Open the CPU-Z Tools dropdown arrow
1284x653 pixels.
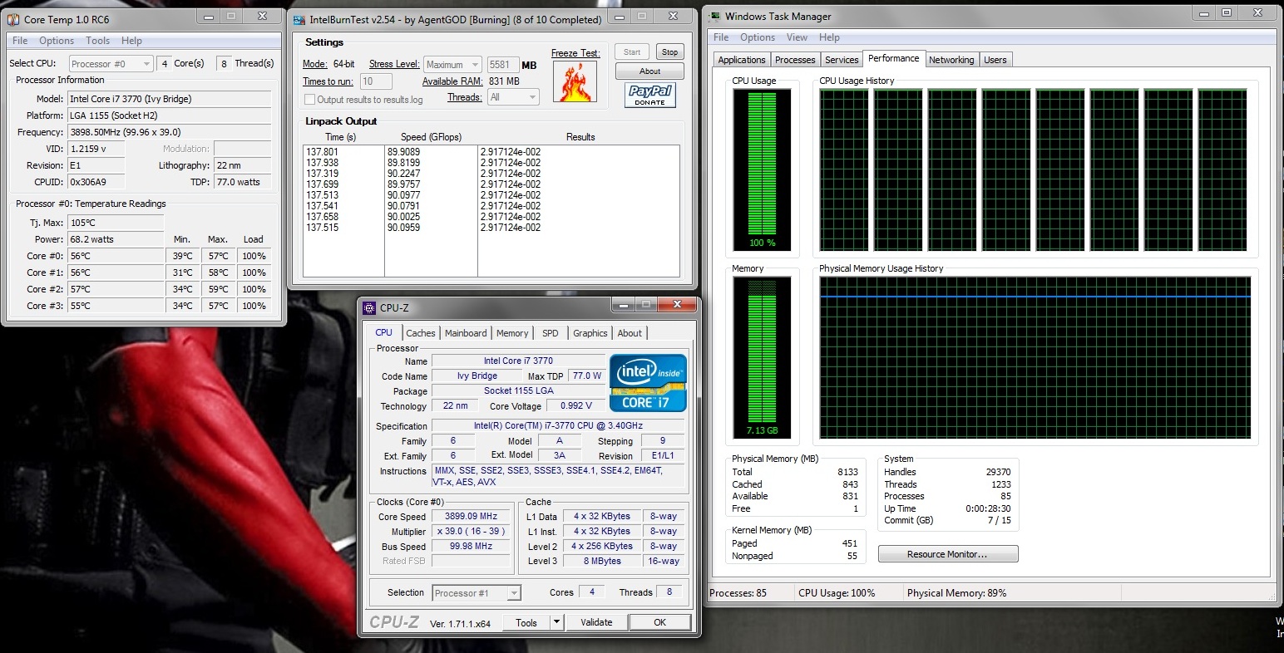556,622
